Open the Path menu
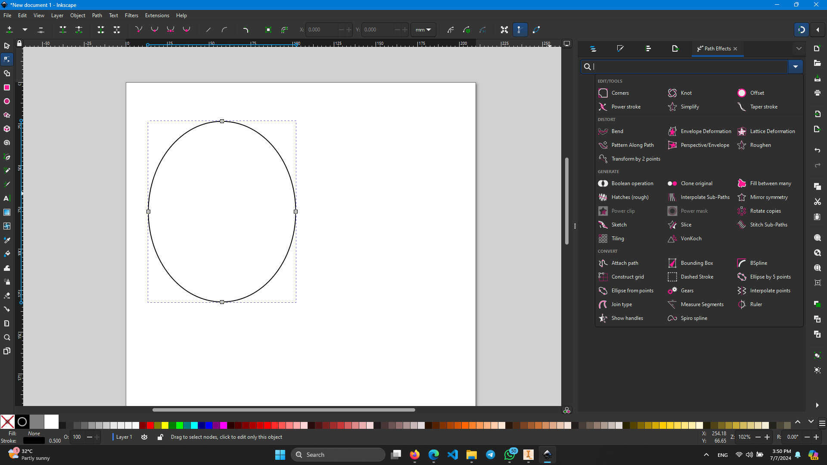 click(97, 15)
